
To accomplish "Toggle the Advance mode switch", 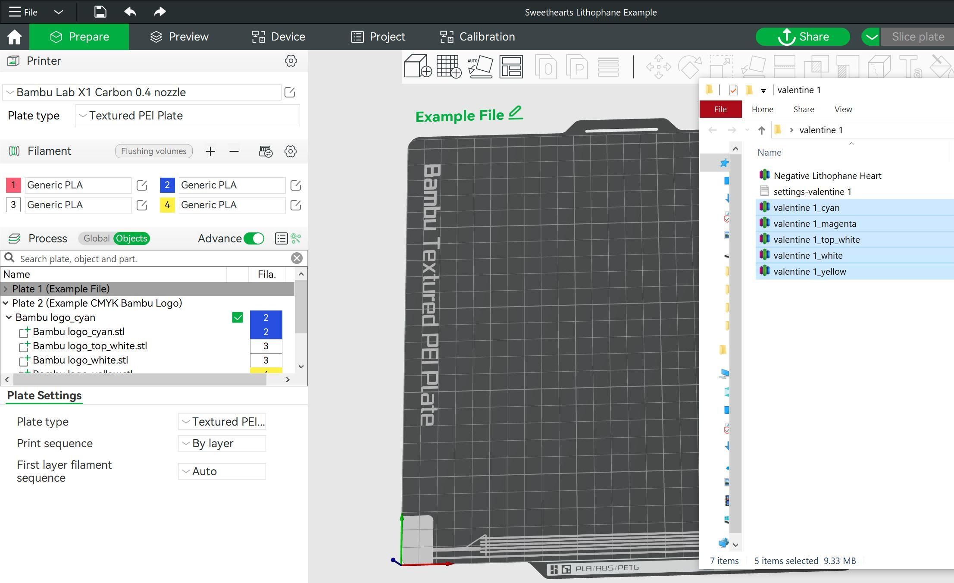I will pyautogui.click(x=254, y=238).
